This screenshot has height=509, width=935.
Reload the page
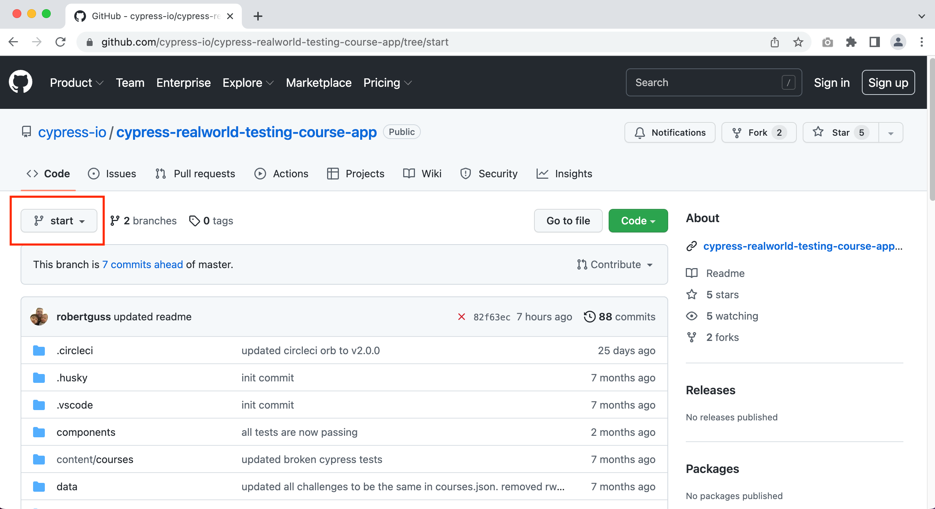[x=61, y=42]
